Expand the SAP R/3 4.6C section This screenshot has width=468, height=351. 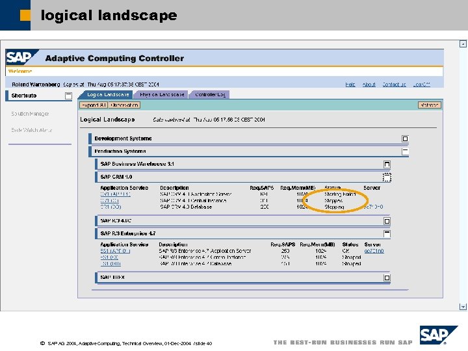[x=387, y=221]
